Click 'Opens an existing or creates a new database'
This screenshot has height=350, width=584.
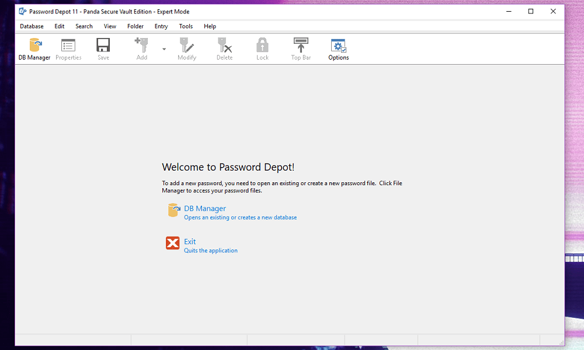[240, 217]
